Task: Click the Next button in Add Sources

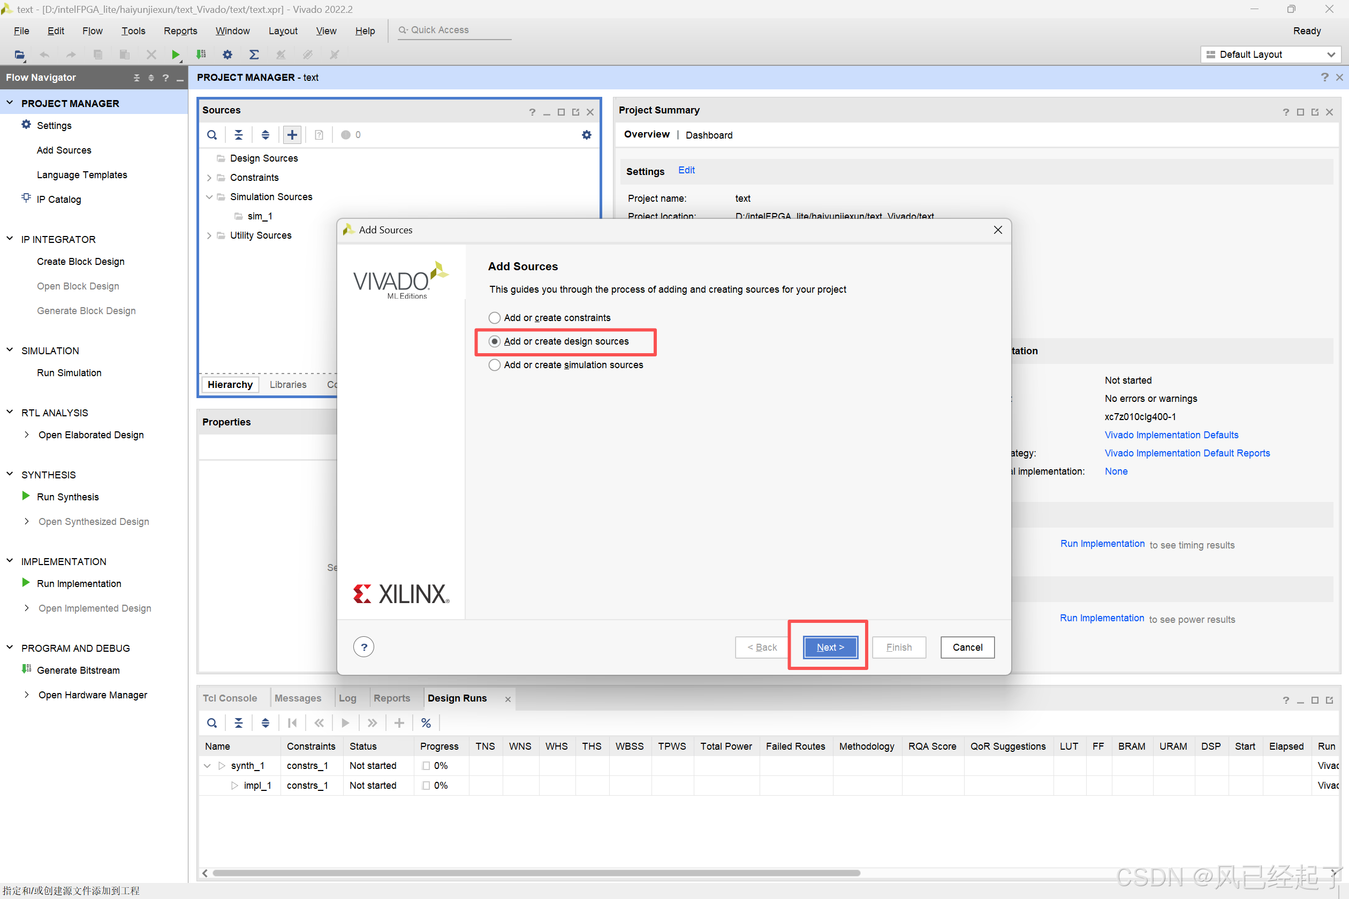Action: click(x=830, y=647)
